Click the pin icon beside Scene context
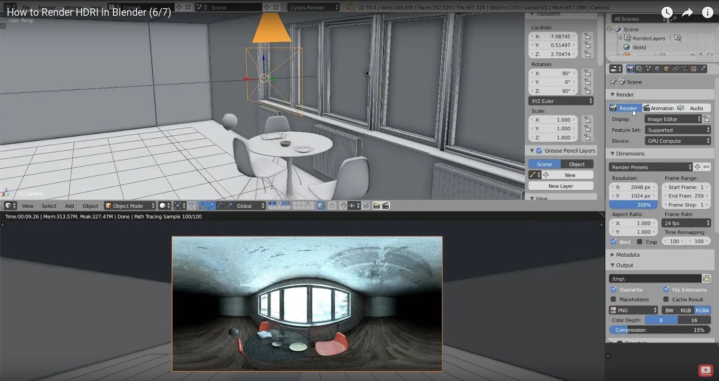719x381 pixels. pos(613,82)
